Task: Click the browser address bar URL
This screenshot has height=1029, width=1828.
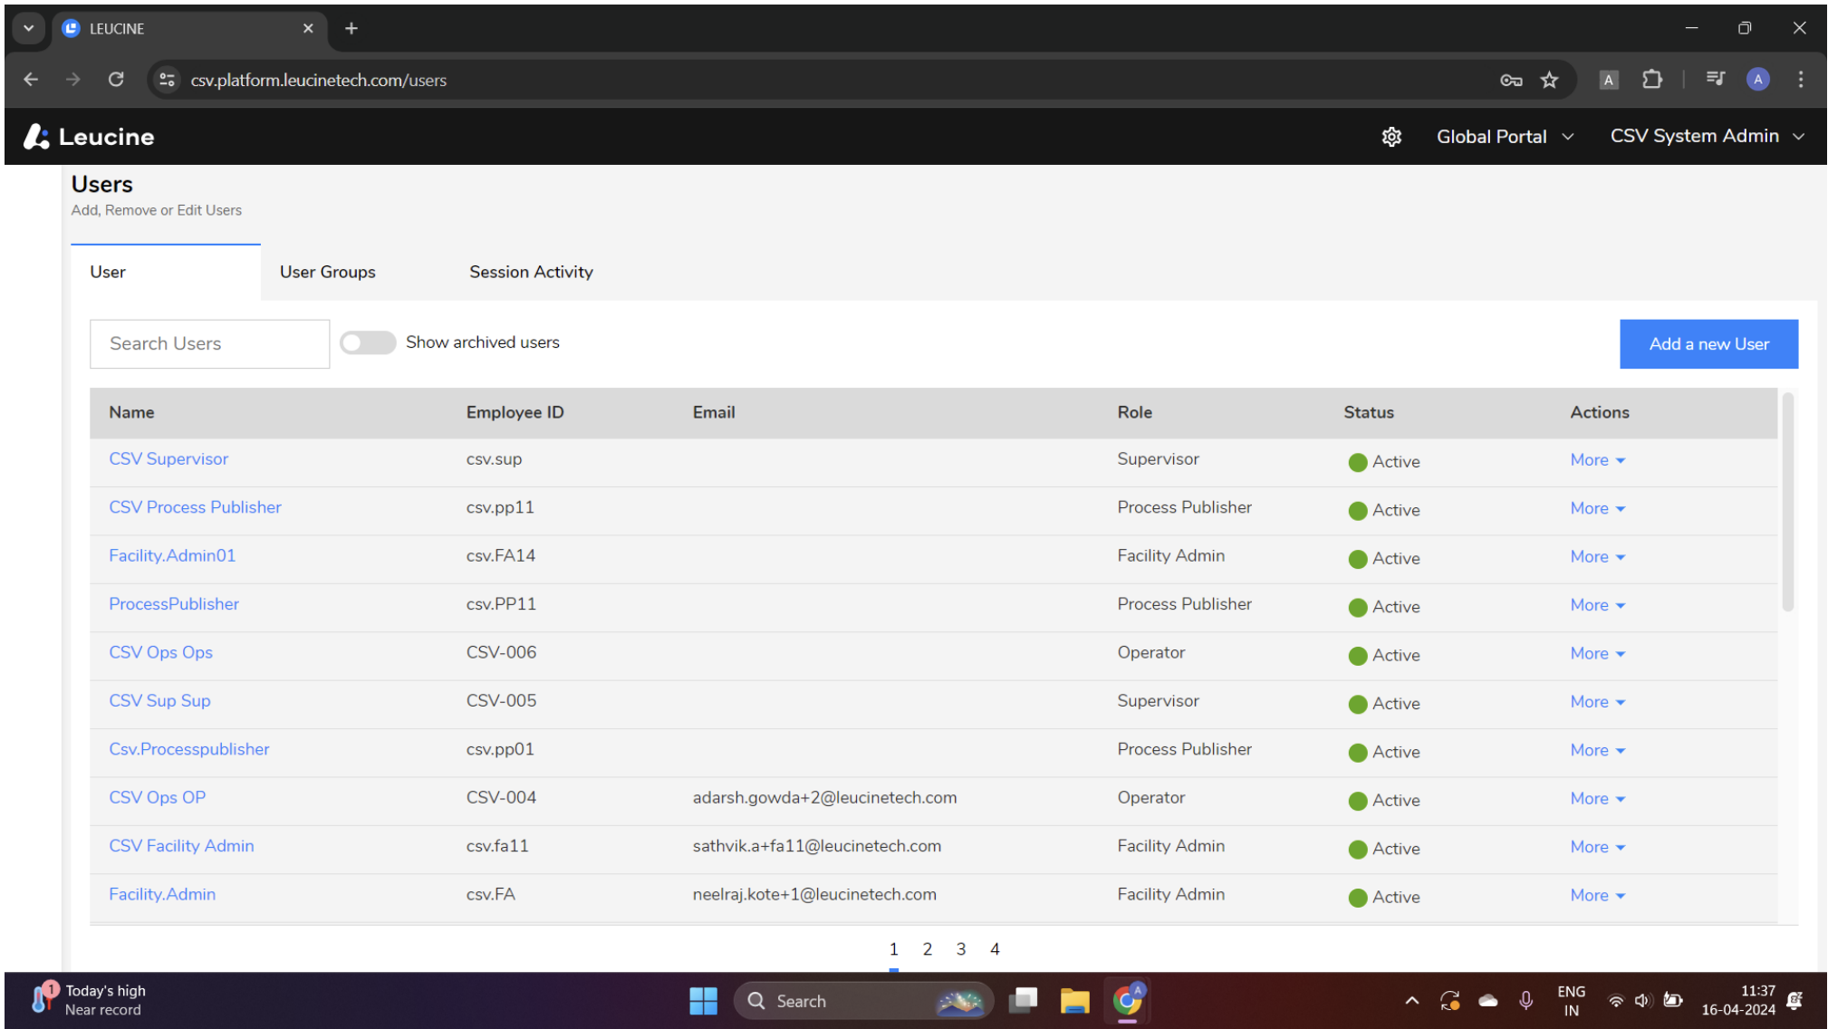Action: (x=318, y=80)
